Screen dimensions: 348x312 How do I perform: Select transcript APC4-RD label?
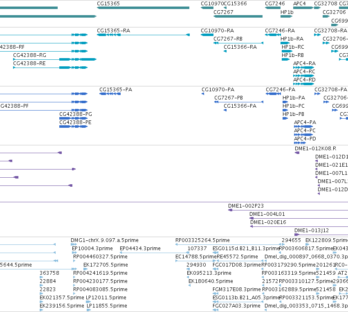click(304, 80)
